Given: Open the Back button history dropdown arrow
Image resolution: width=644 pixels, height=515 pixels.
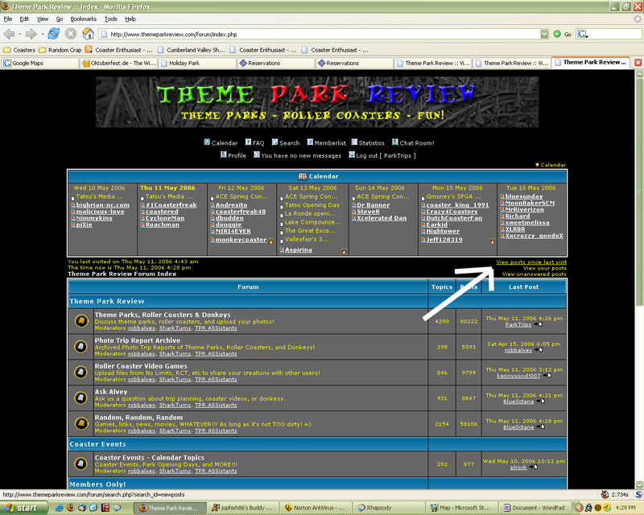Looking at the screenshot, I should (x=19, y=34).
